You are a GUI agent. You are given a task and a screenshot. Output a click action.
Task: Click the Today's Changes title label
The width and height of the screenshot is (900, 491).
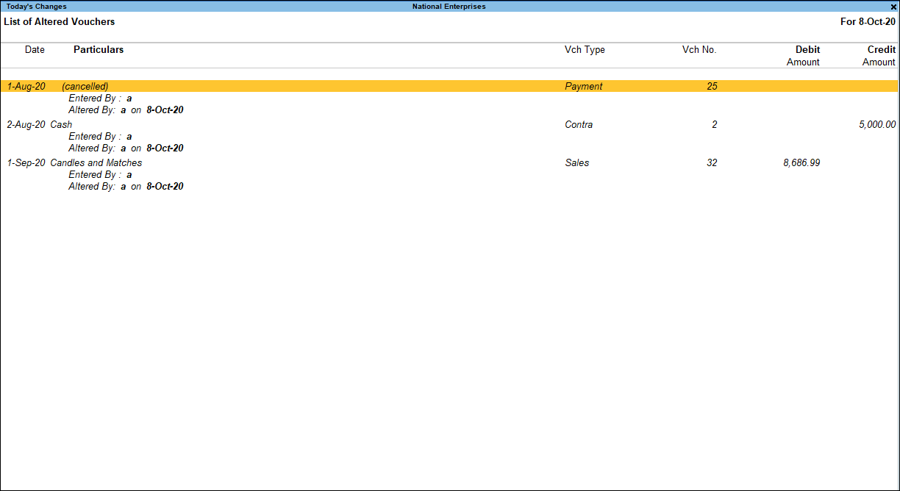tap(36, 7)
